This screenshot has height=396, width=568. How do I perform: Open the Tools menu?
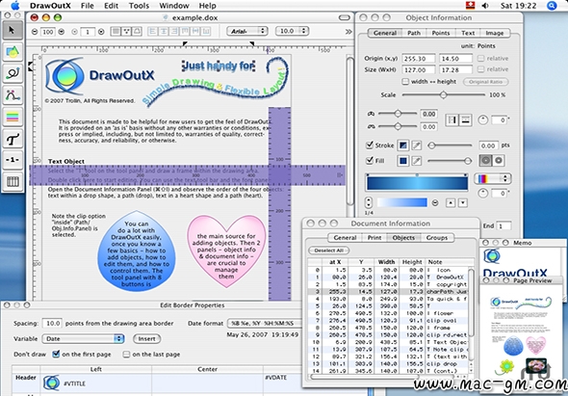pyautogui.click(x=139, y=6)
